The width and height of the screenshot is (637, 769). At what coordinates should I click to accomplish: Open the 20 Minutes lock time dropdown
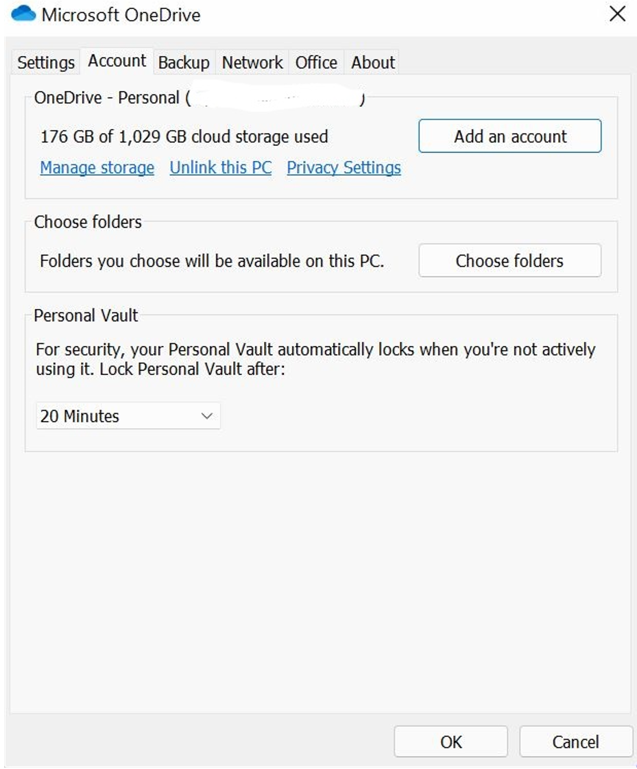[128, 416]
